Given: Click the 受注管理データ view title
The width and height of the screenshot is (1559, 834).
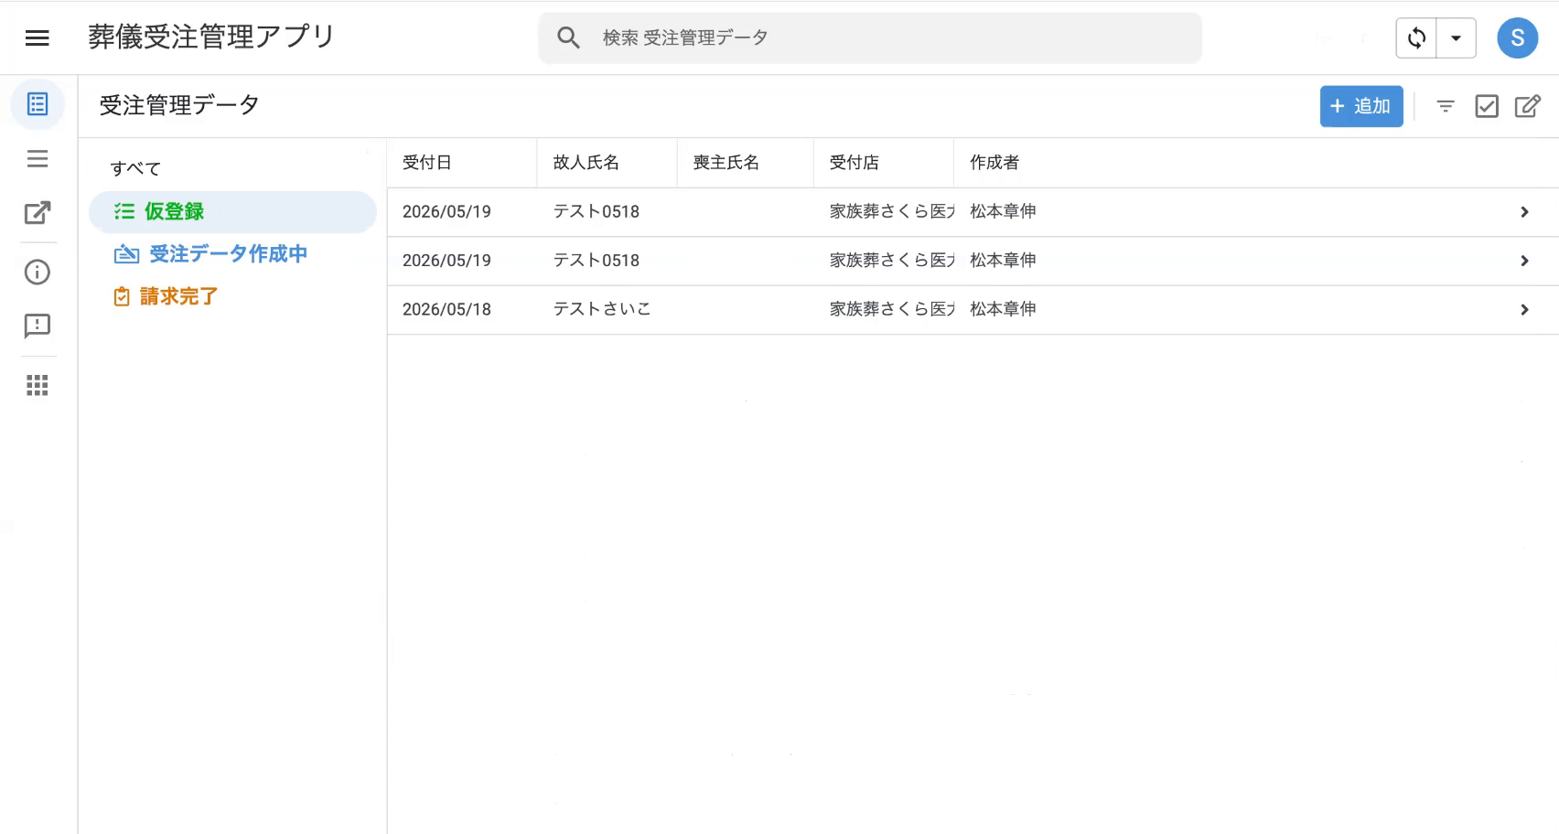Looking at the screenshot, I should click(x=179, y=105).
